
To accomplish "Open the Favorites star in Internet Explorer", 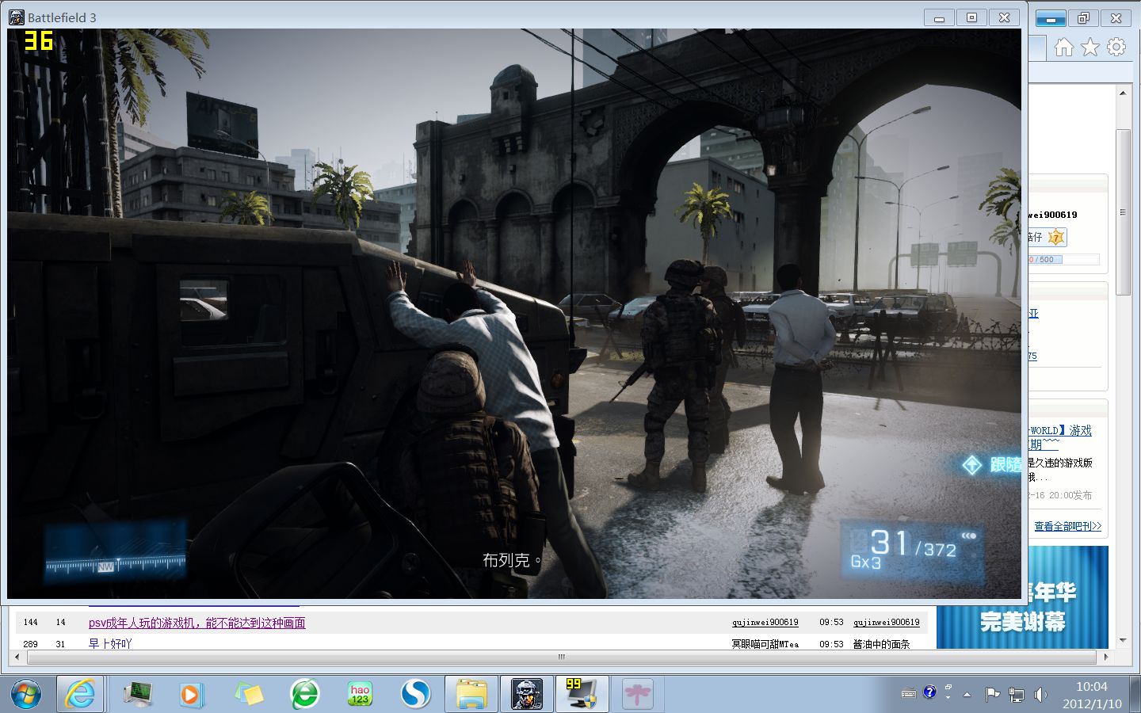I will pyautogui.click(x=1090, y=48).
